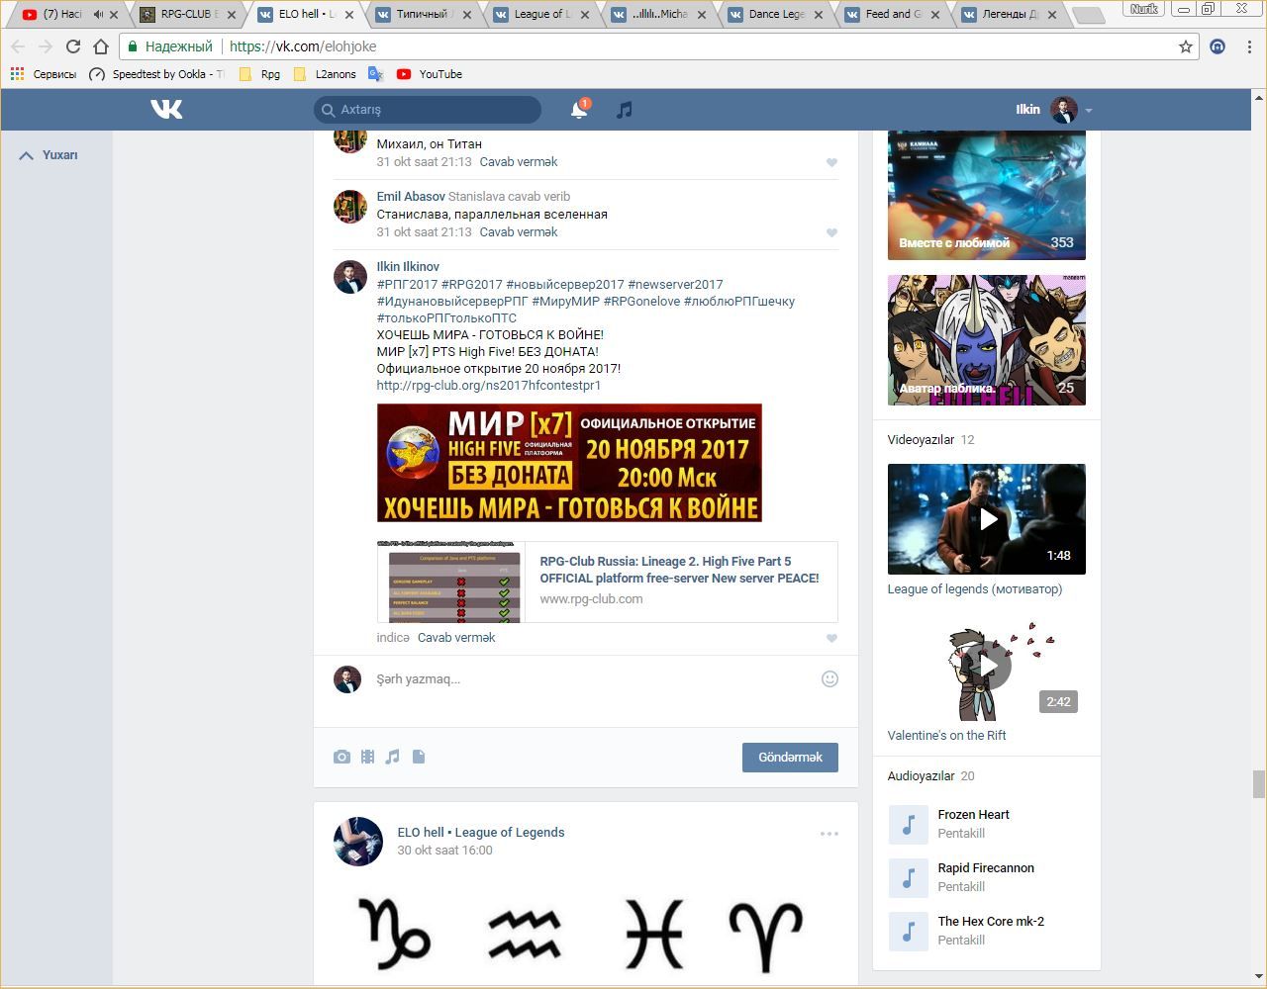The height and width of the screenshot is (989, 1267).
Task: Open the emoji smiley picker in comment box
Action: tap(829, 678)
